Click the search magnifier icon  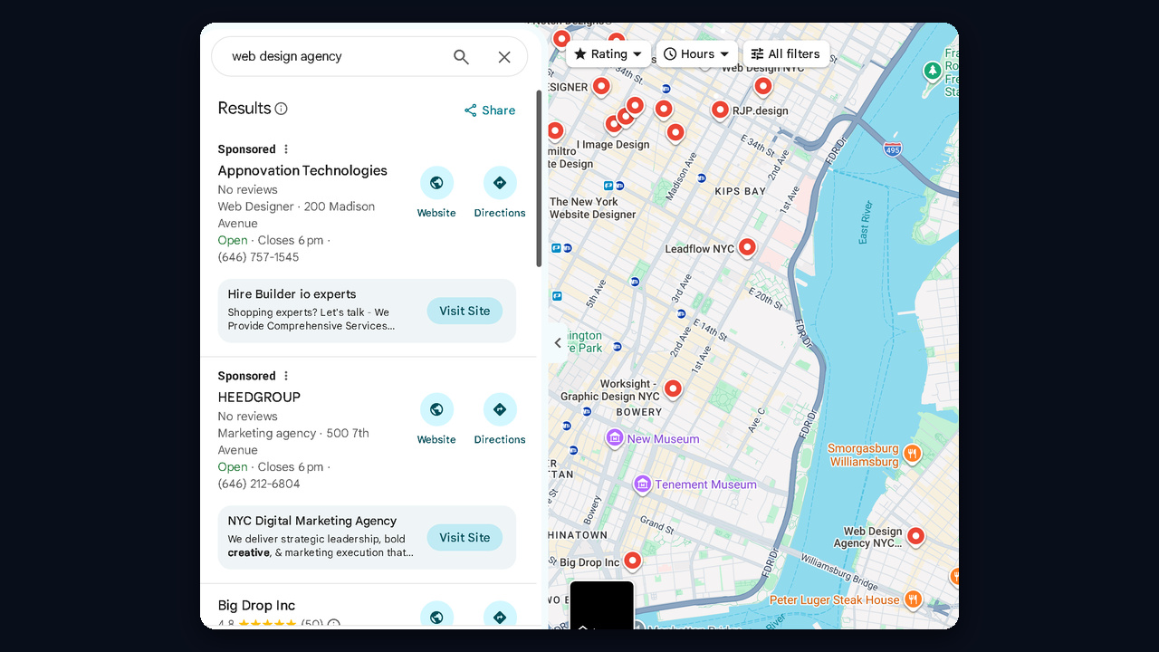[461, 57]
